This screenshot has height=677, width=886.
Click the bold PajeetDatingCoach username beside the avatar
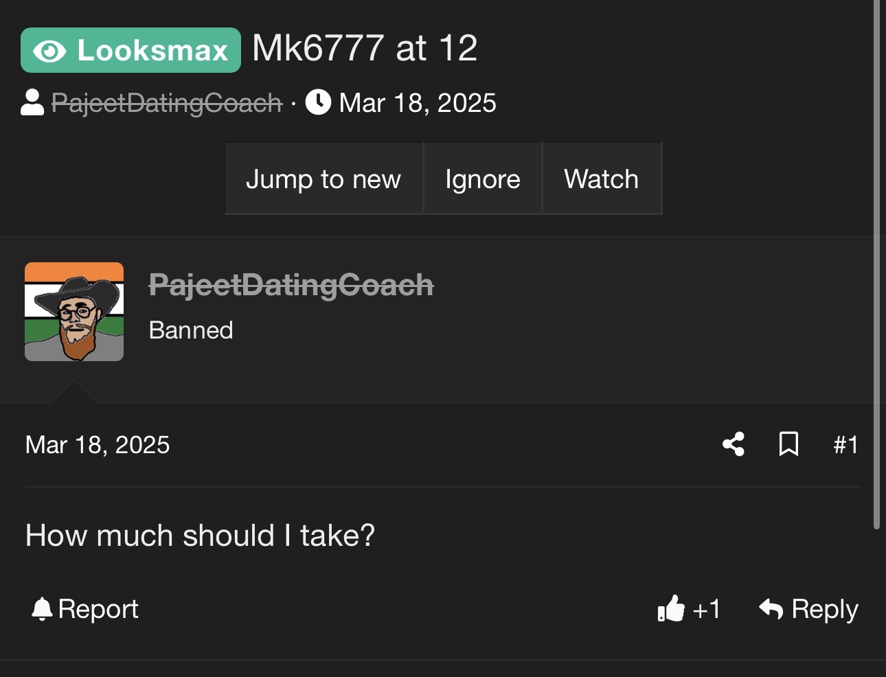[291, 284]
